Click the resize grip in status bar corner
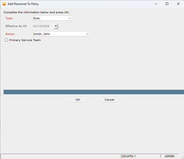 coord(182,157)
